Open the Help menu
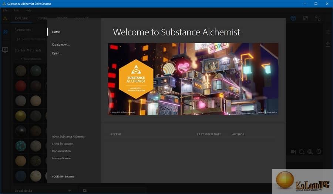This screenshot has height=194, width=333. (x=28, y=10)
